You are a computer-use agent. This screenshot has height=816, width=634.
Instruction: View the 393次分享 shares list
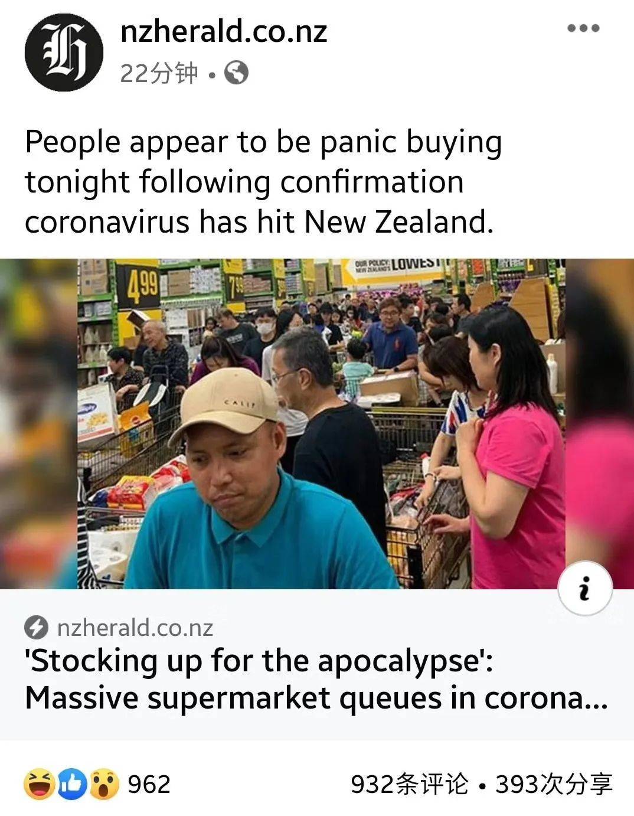[x=554, y=784]
